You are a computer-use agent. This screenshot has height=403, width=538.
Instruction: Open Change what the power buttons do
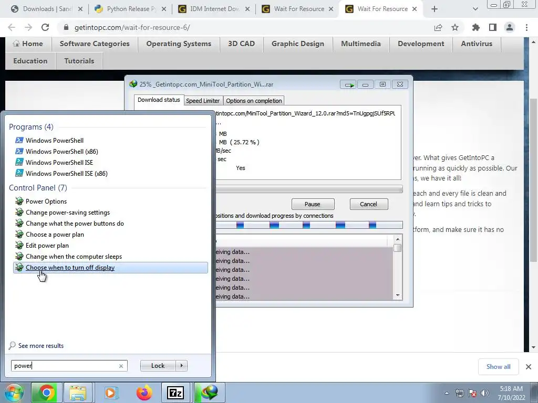pos(75,224)
